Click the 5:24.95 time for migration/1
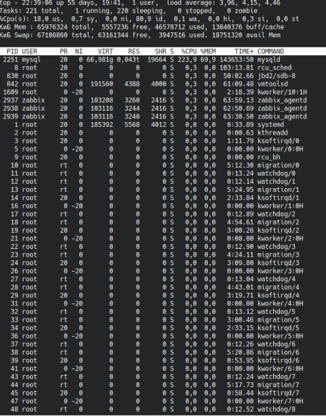 (240, 190)
